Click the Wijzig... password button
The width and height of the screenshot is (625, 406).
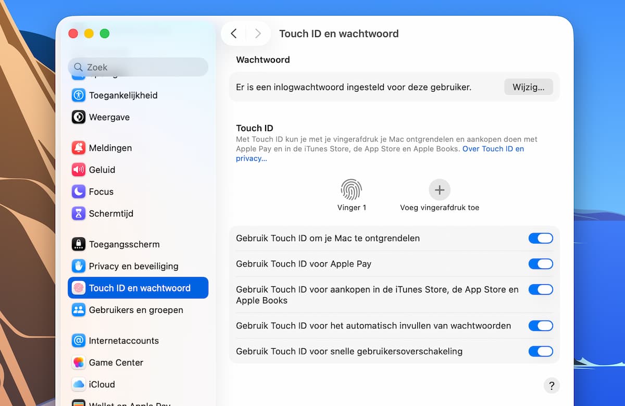[529, 87]
